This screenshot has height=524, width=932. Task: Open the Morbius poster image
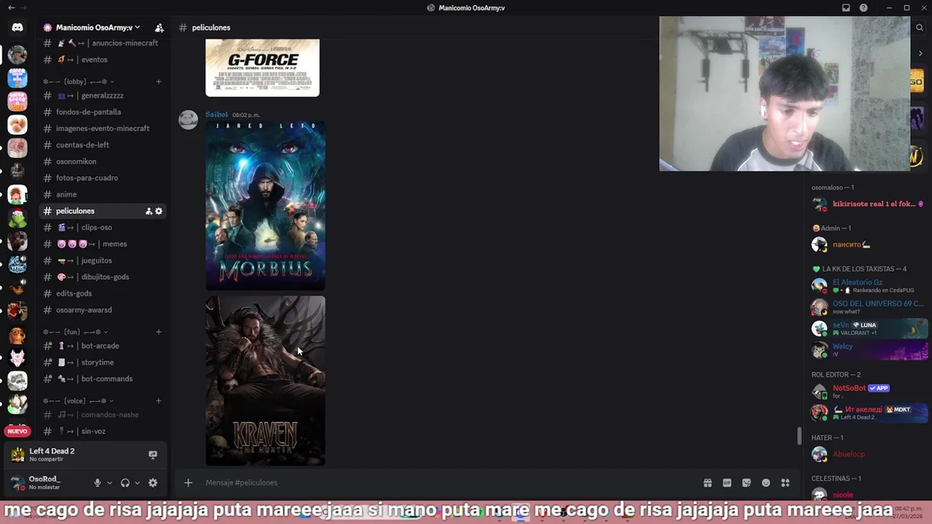pos(266,206)
